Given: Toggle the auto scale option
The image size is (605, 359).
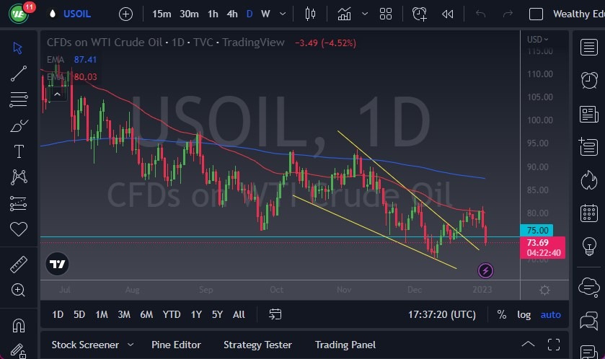Looking at the screenshot, I should point(550,314).
